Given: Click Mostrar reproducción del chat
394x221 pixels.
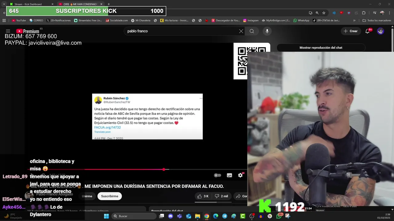Looking at the screenshot, I should [x=321, y=48].
